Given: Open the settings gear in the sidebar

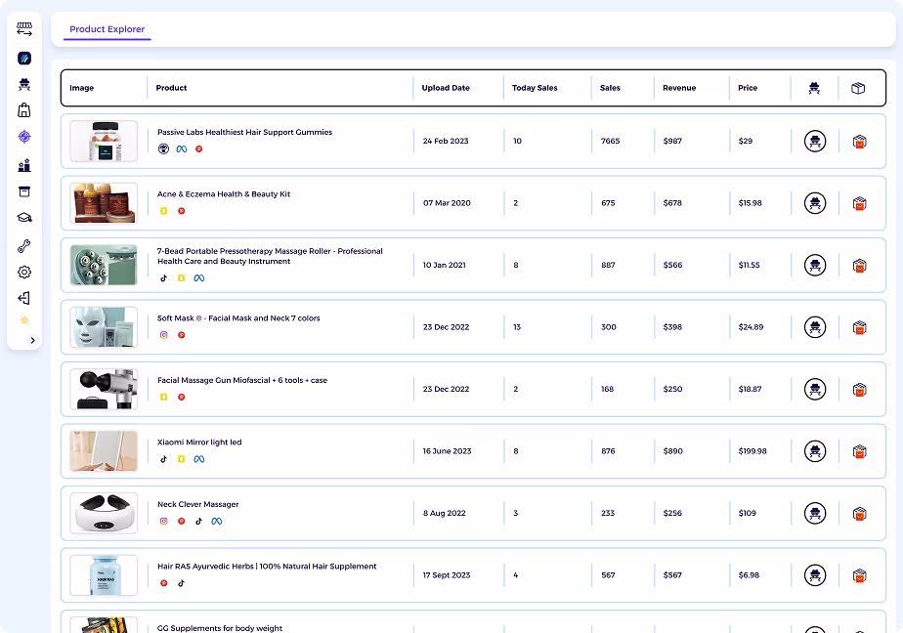Looking at the screenshot, I should tap(24, 274).
